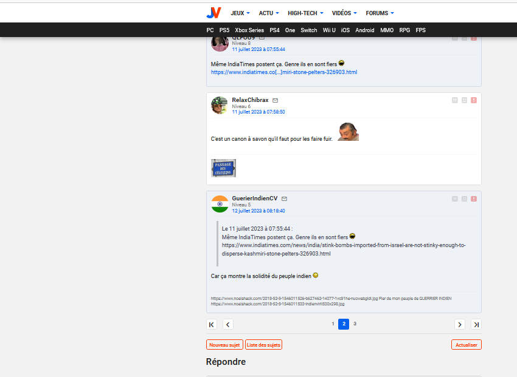Quote RelaxChibrax's message
The image size is (517, 377).
point(454,100)
